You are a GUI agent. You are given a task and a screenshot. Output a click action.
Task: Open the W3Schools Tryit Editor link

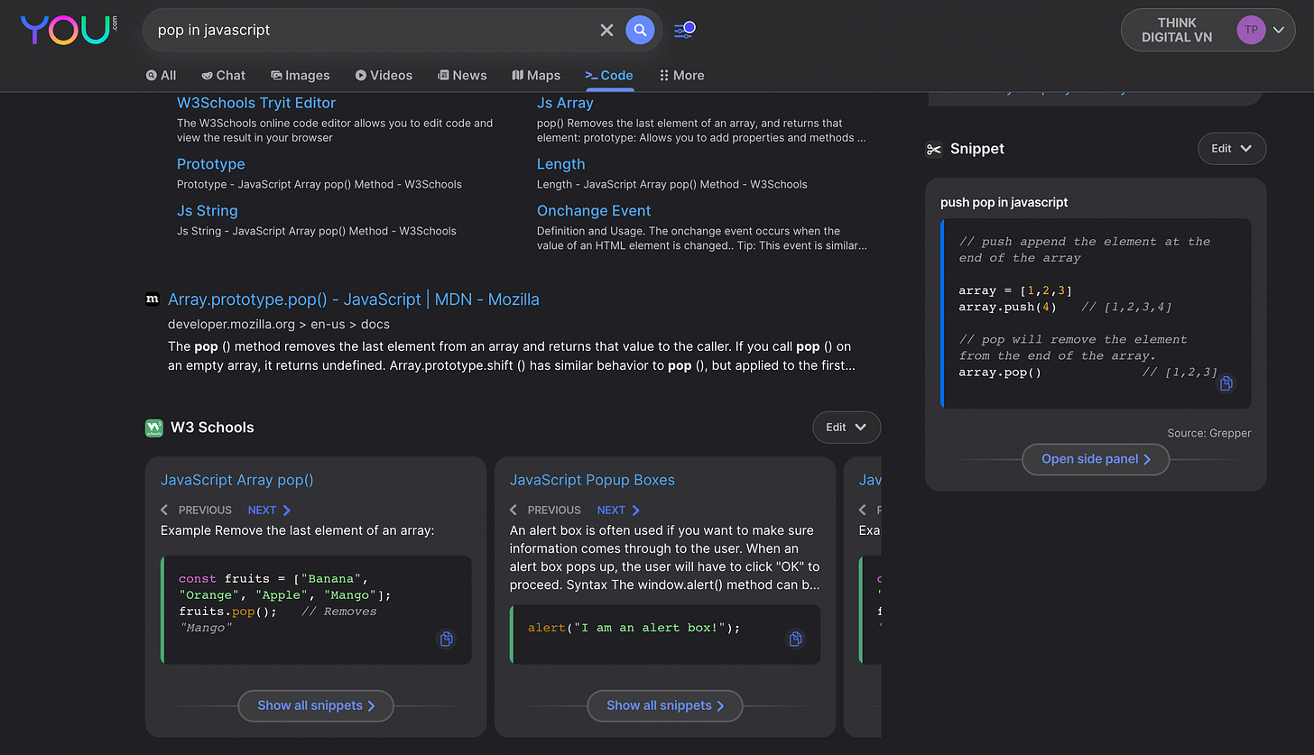(256, 103)
